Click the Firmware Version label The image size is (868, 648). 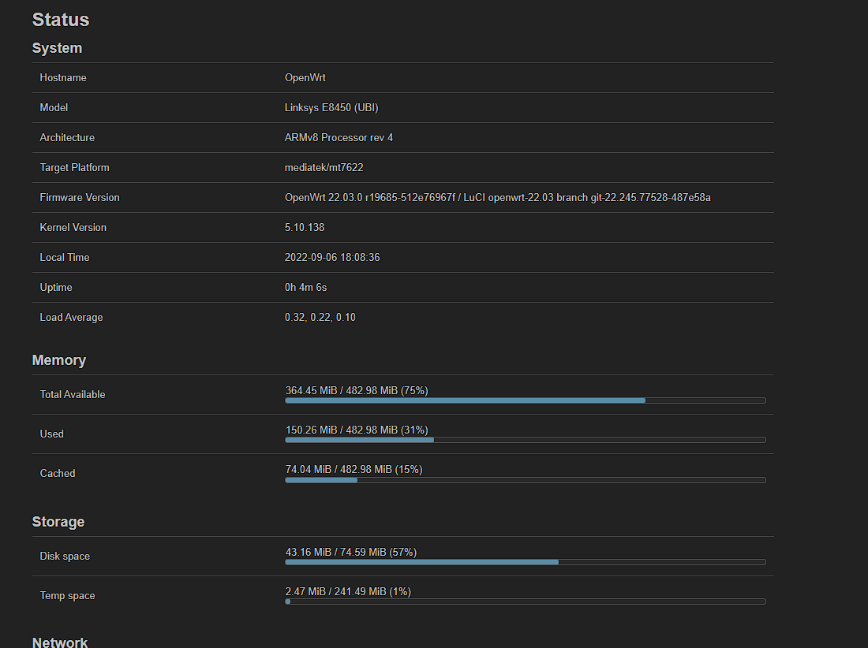pyautogui.click(x=80, y=197)
